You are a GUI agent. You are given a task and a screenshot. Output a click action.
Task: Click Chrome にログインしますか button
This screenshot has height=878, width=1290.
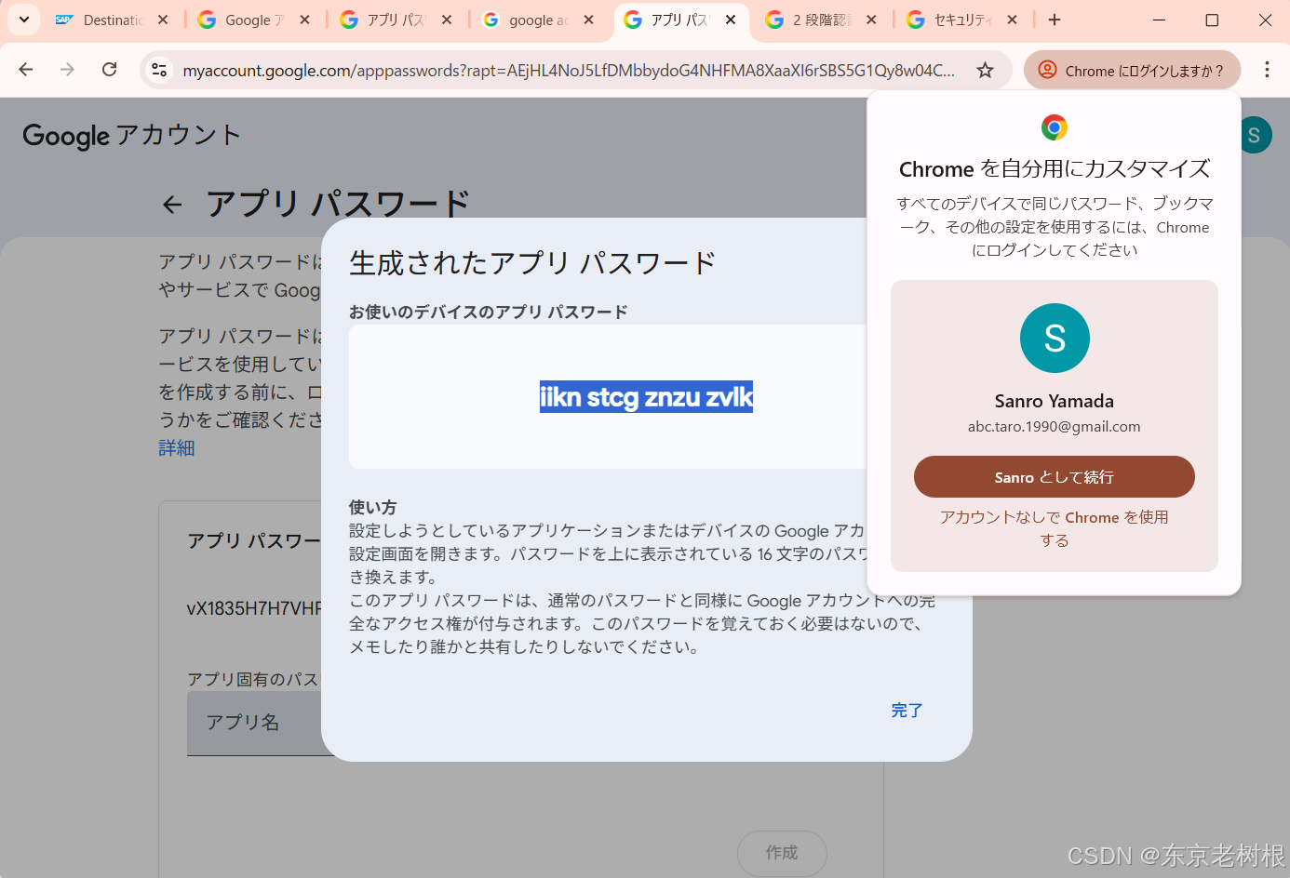[x=1132, y=70]
